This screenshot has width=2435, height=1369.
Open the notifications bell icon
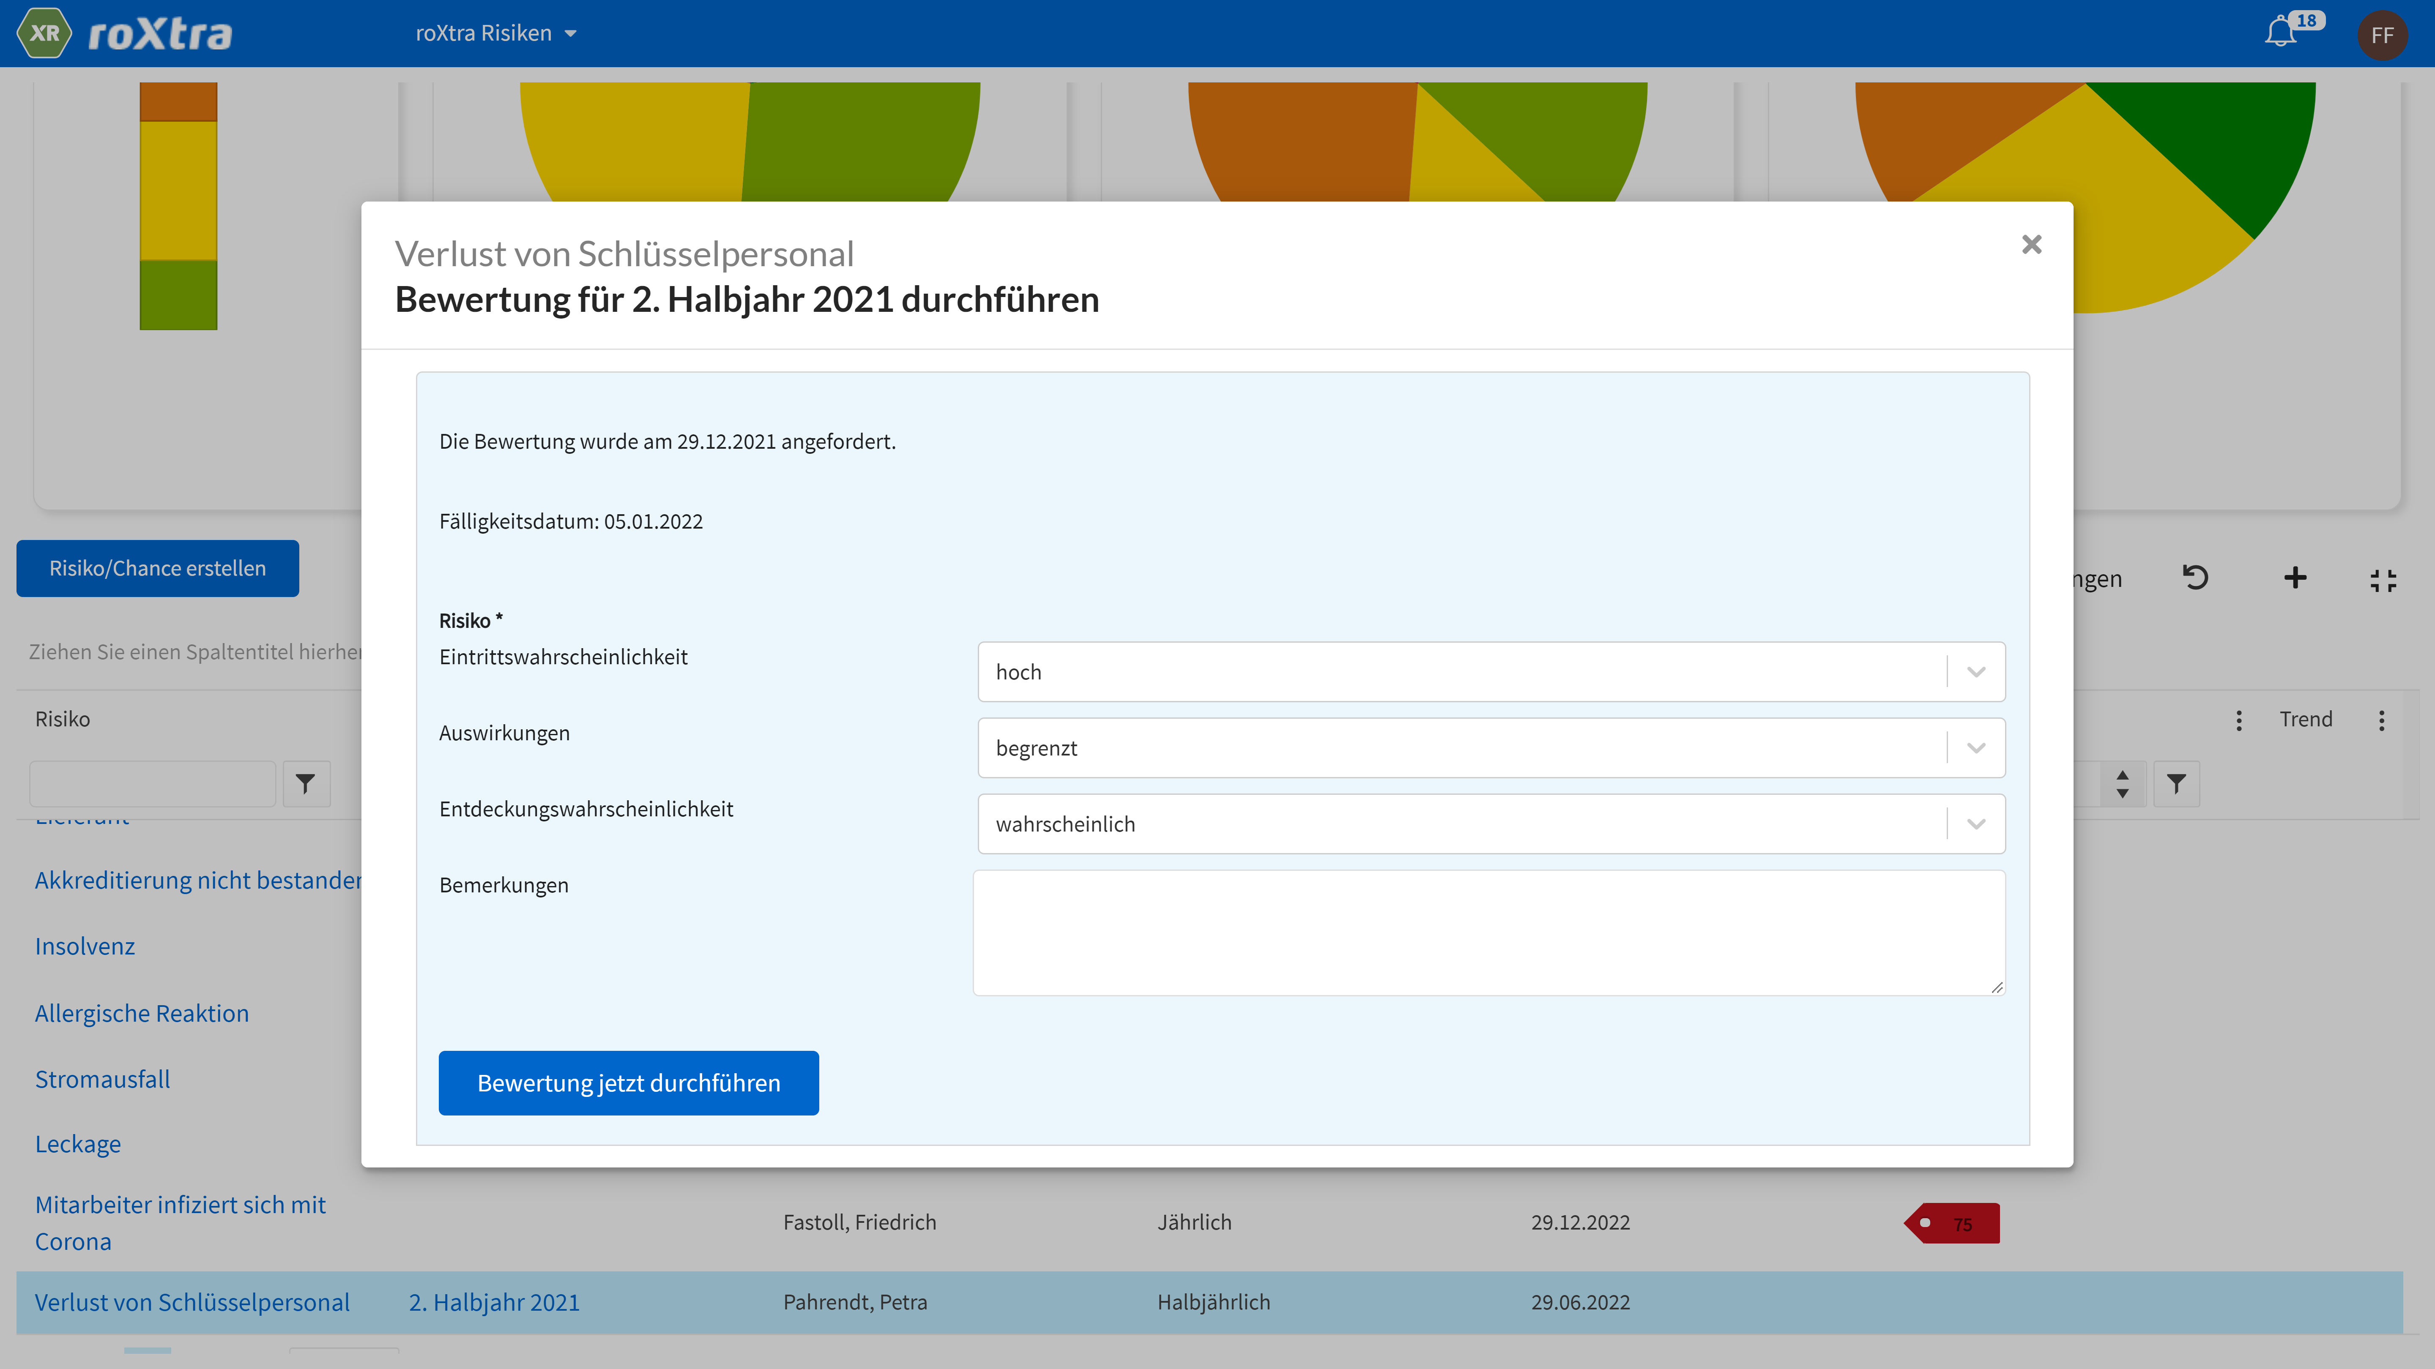pyautogui.click(x=2281, y=33)
